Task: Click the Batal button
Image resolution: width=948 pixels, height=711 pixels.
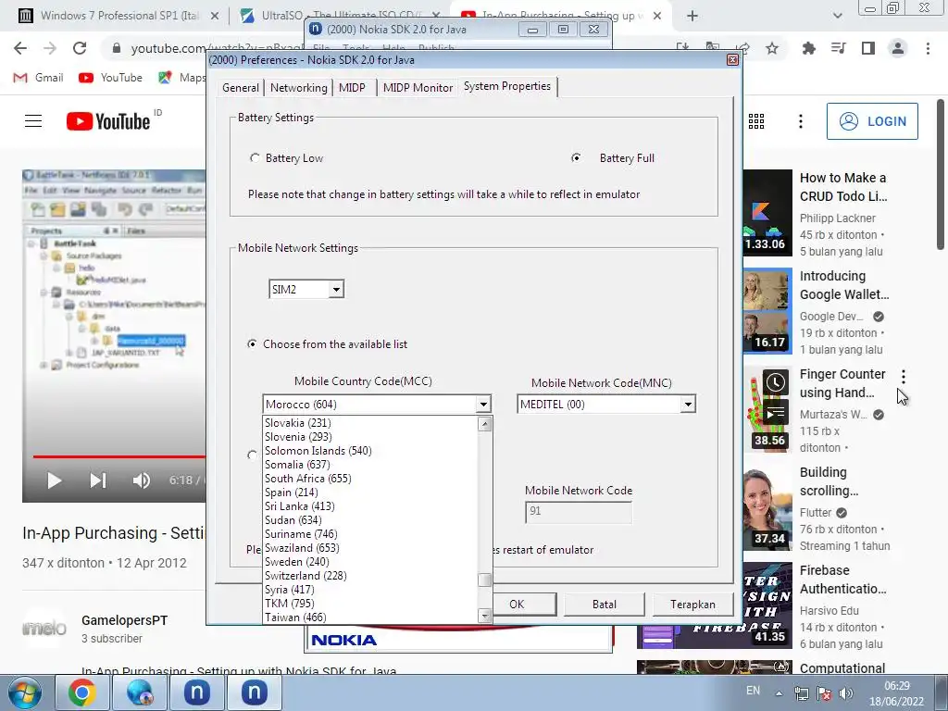Action: (x=604, y=604)
